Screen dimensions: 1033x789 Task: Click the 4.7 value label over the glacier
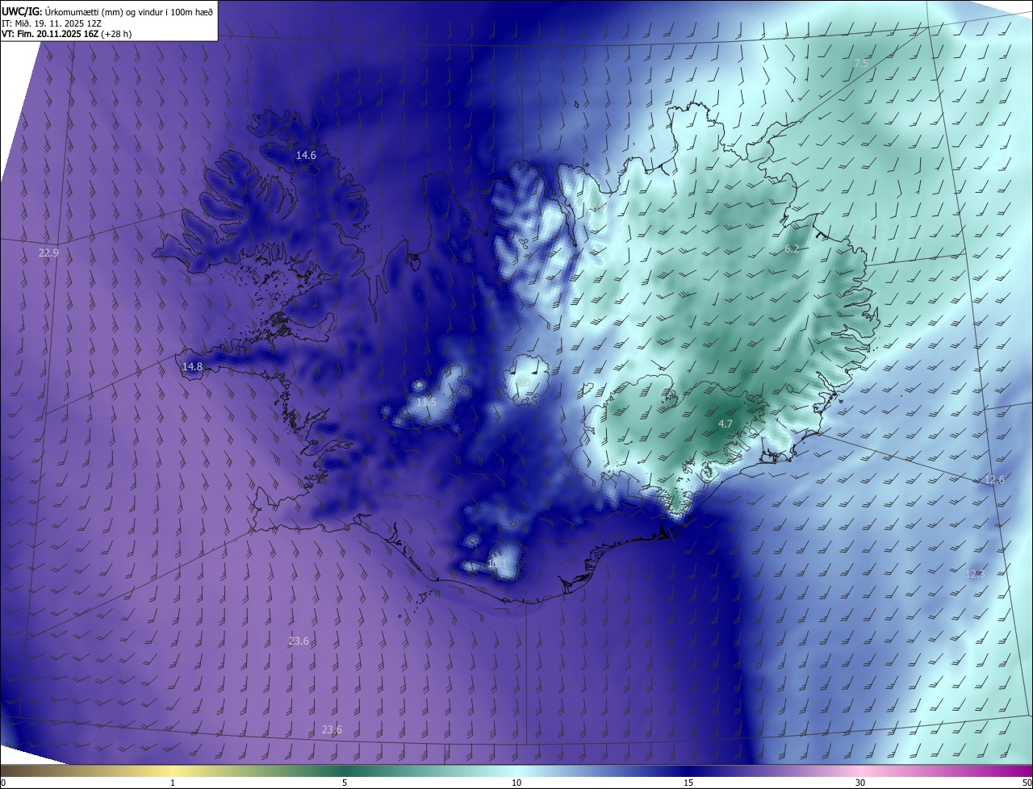point(726,424)
